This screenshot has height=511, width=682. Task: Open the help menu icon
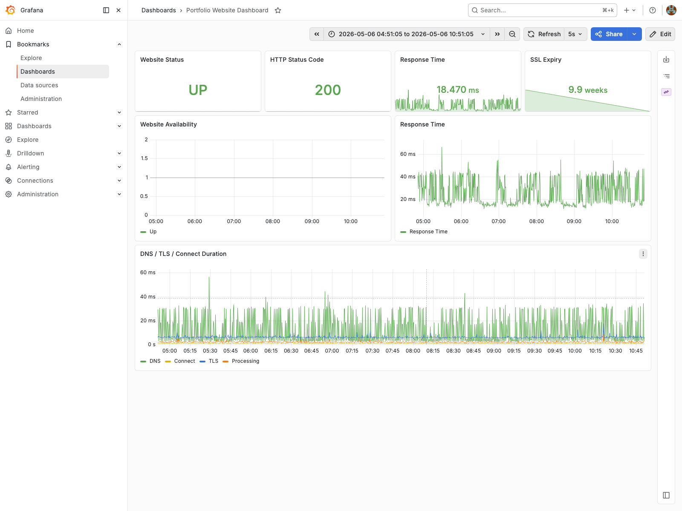pos(653,10)
